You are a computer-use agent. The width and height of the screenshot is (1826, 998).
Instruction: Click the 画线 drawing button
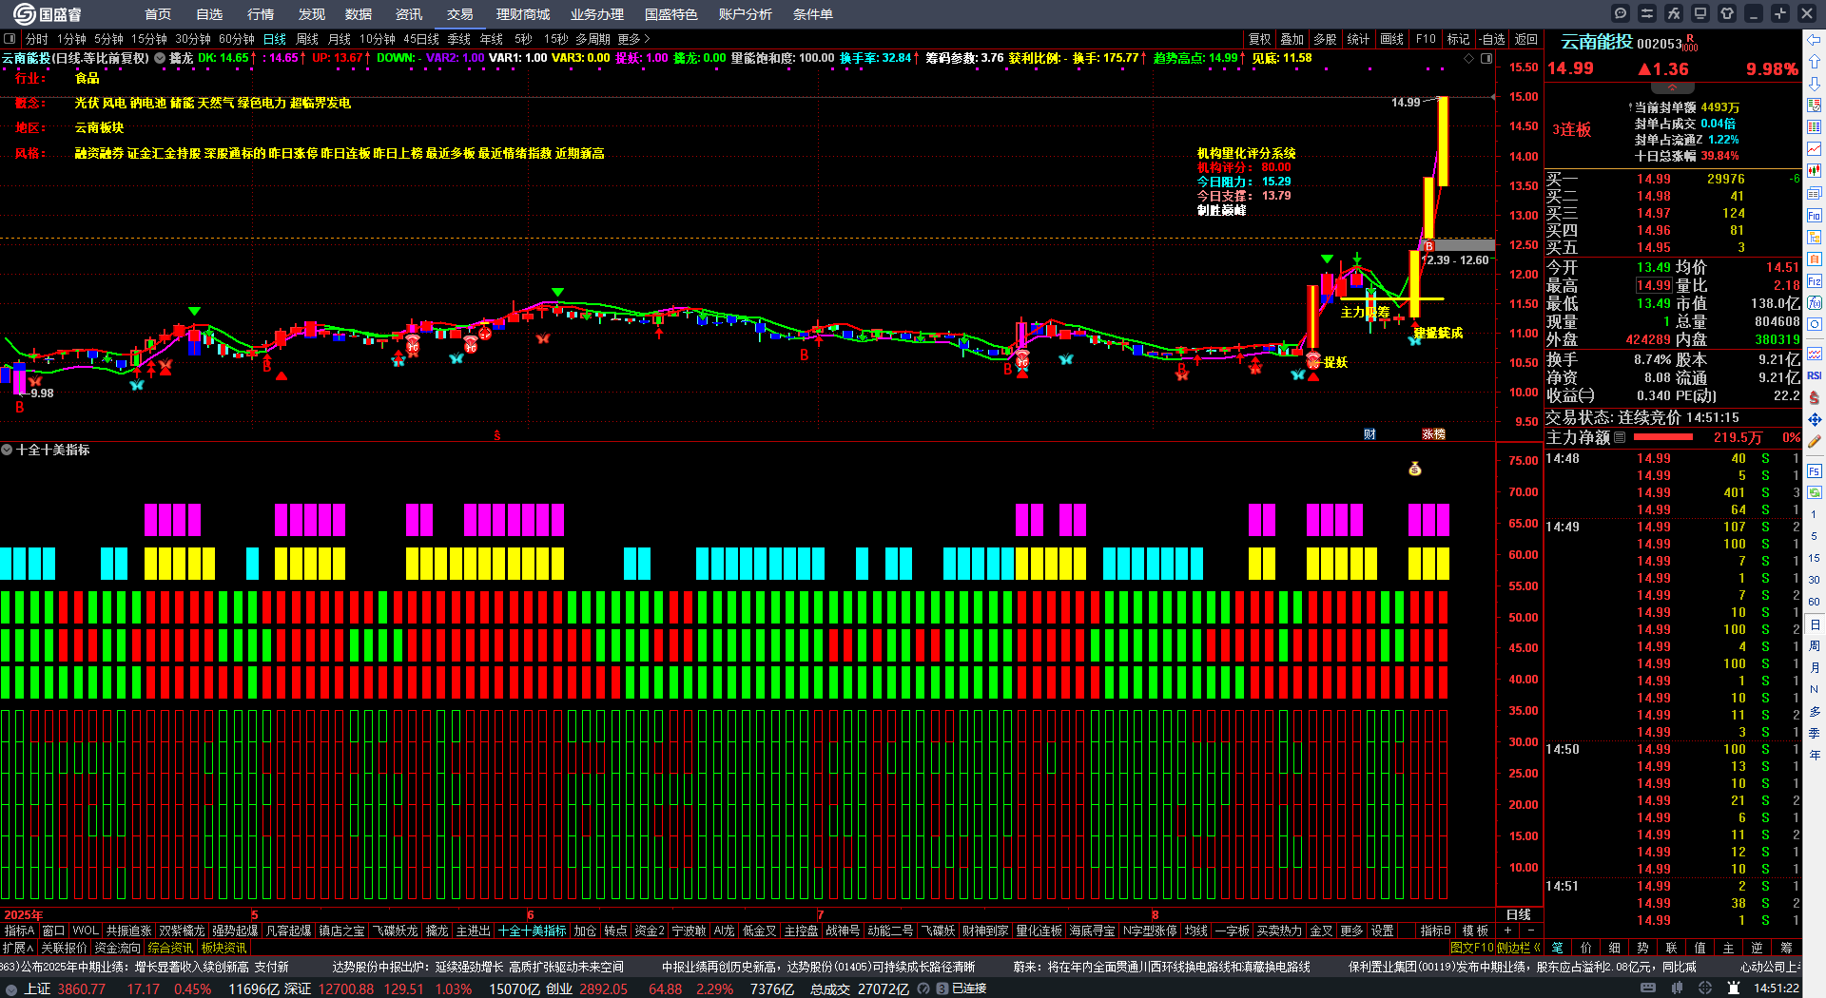(x=1391, y=39)
